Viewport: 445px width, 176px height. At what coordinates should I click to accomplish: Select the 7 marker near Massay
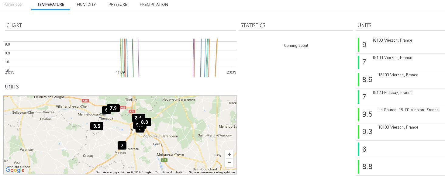[x=122, y=145]
